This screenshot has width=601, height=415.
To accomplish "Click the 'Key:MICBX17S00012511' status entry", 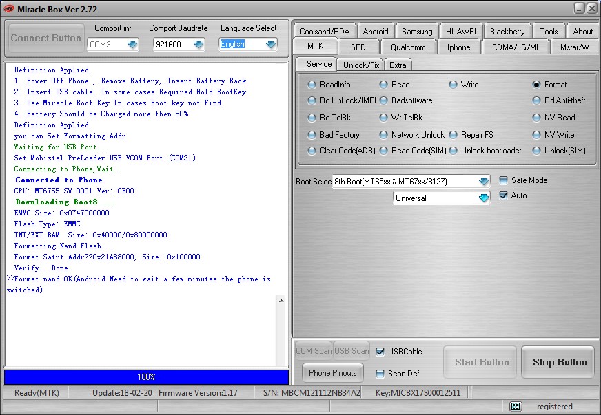I will [418, 393].
